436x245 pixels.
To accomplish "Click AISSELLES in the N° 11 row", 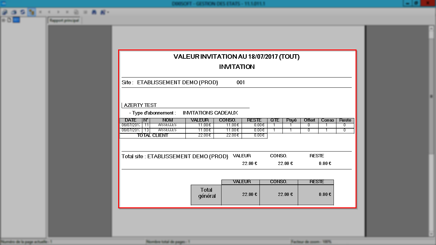I will (x=167, y=125).
